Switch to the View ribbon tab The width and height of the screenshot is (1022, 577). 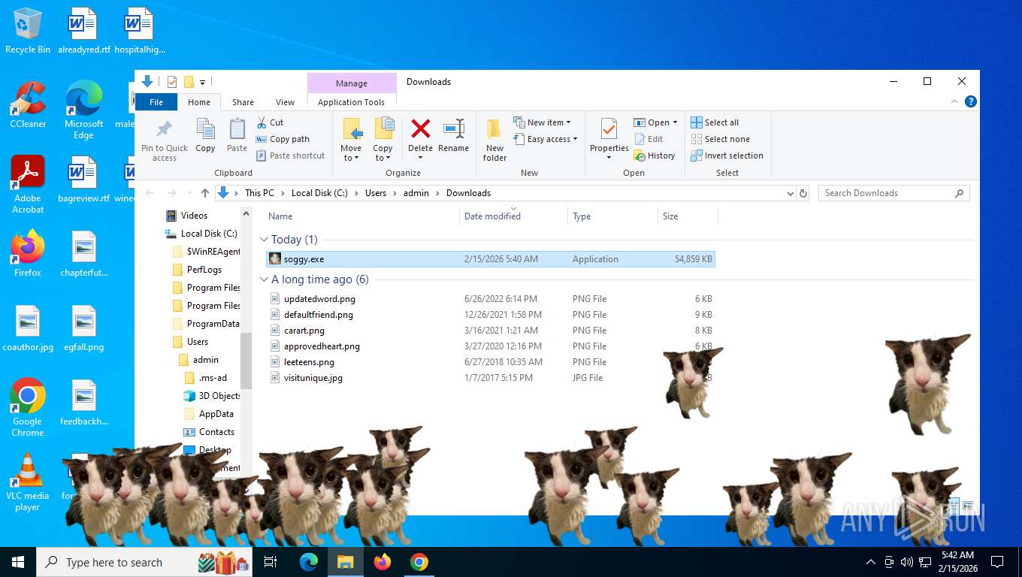click(285, 102)
